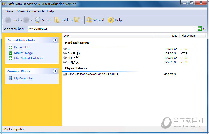Click the 127.75 Gb size value
209x134 pixels.
171,62
